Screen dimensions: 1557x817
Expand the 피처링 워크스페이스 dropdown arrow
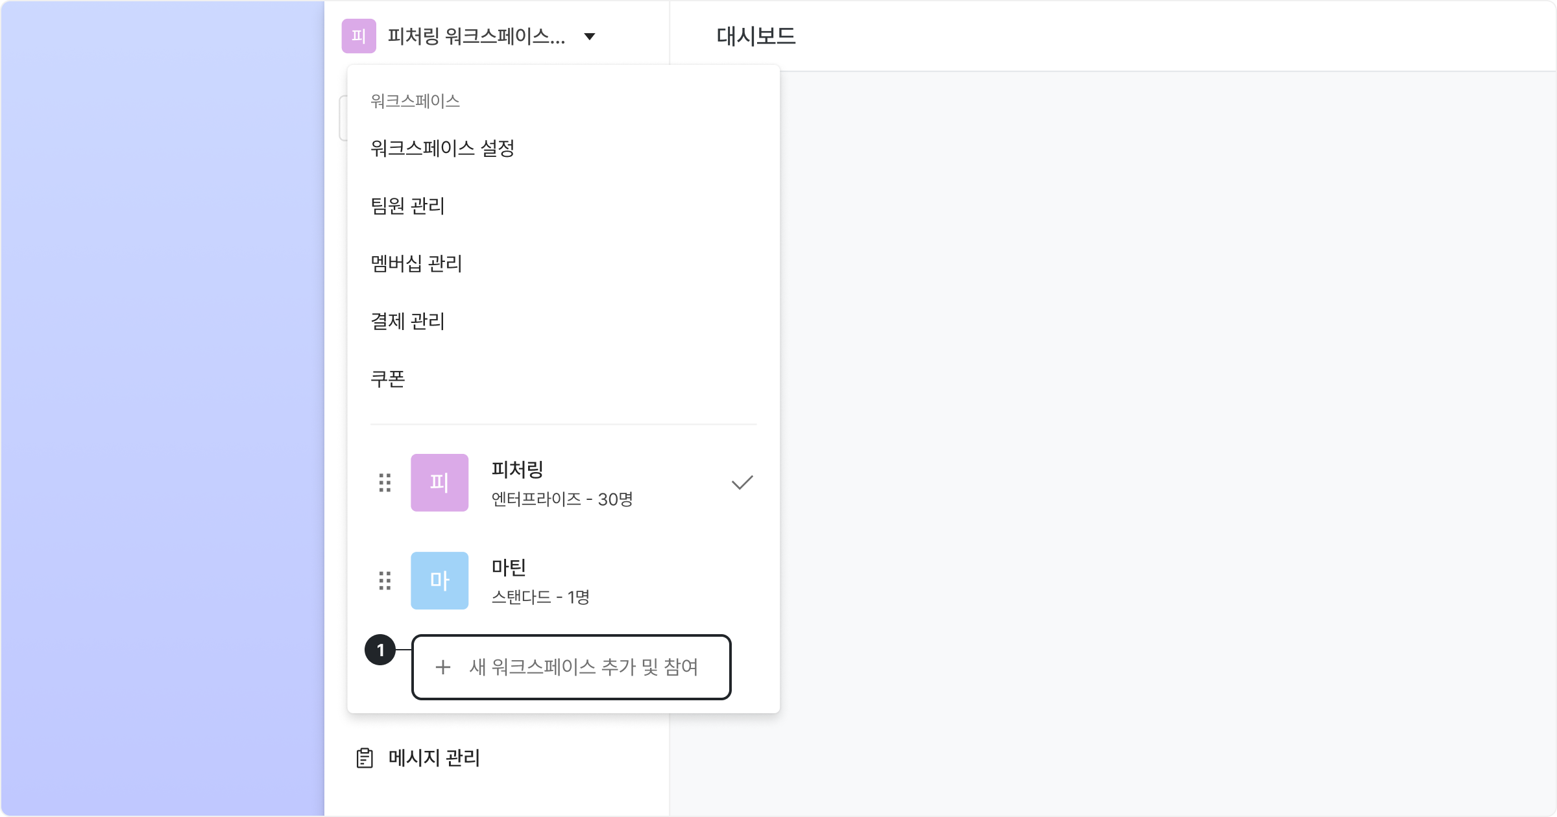coord(589,36)
